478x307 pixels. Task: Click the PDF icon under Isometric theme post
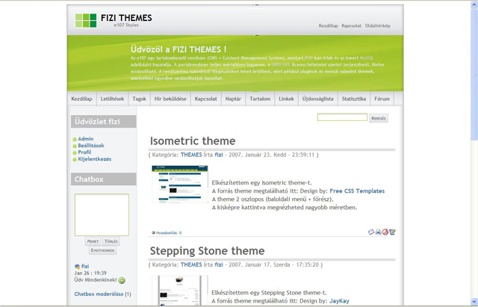click(385, 232)
